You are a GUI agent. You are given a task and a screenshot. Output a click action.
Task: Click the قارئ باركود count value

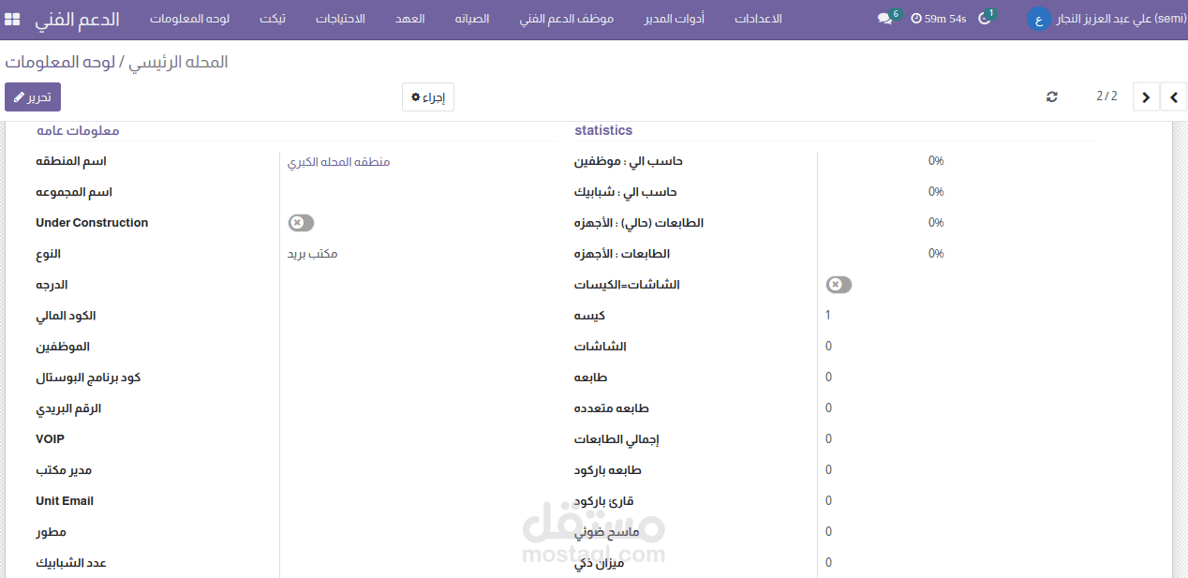pos(828,501)
